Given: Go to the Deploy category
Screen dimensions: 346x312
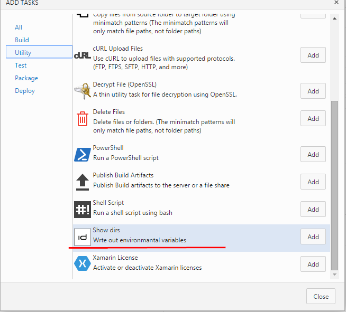Looking at the screenshot, I should click(25, 91).
